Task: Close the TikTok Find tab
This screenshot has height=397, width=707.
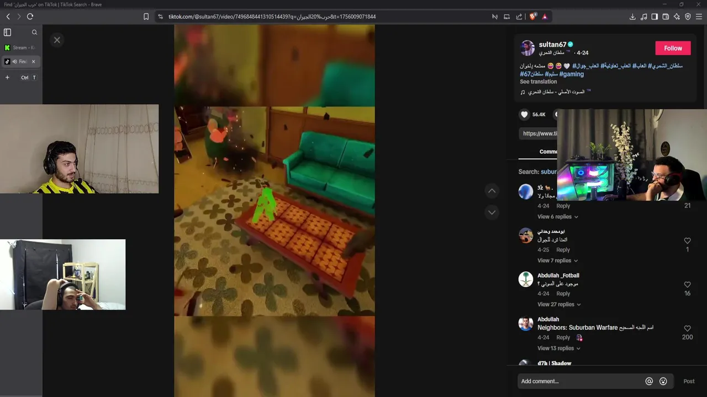Action: pyautogui.click(x=33, y=62)
